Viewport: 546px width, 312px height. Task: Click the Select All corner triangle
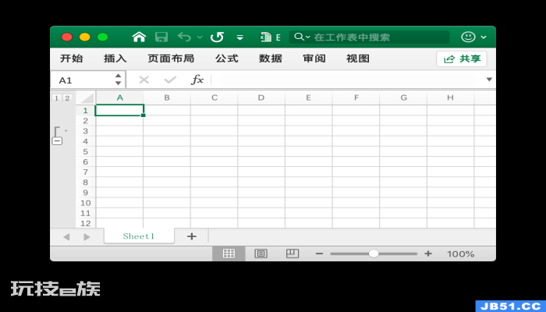pyautogui.click(x=86, y=98)
